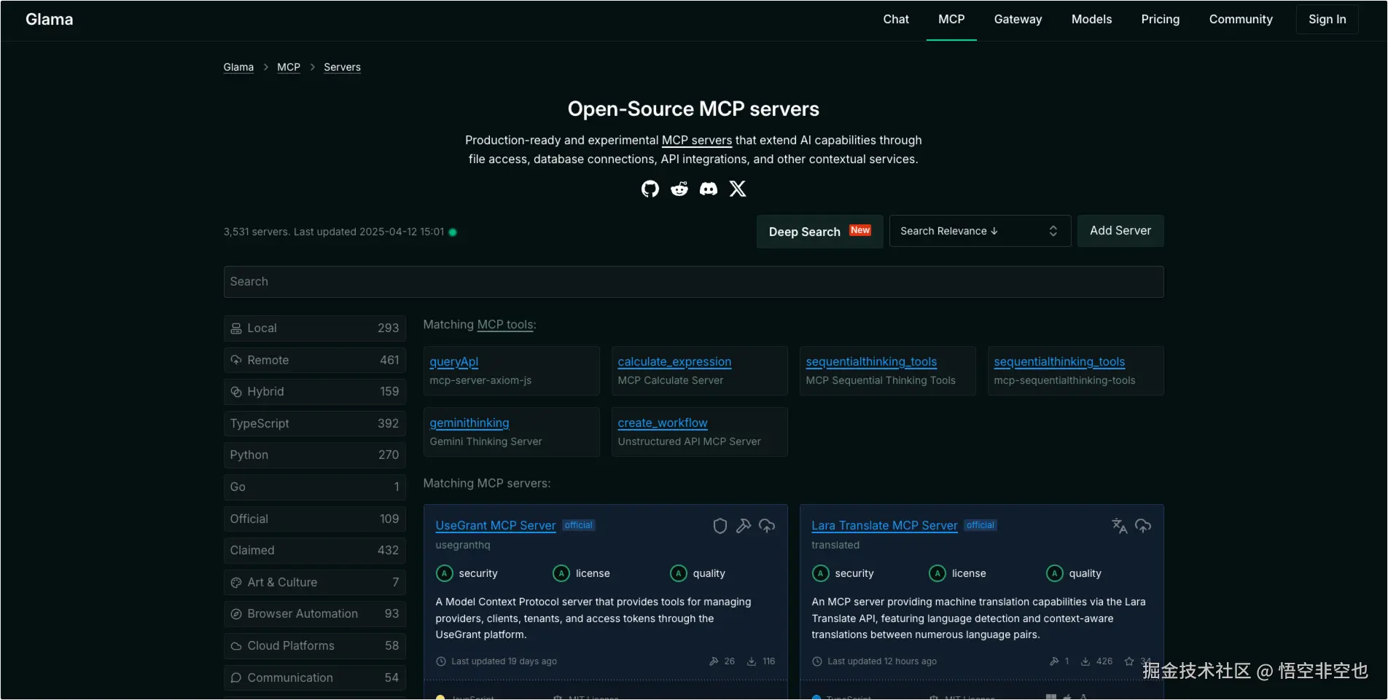Open the Pricing nav item
The width and height of the screenshot is (1388, 700).
pos(1160,20)
